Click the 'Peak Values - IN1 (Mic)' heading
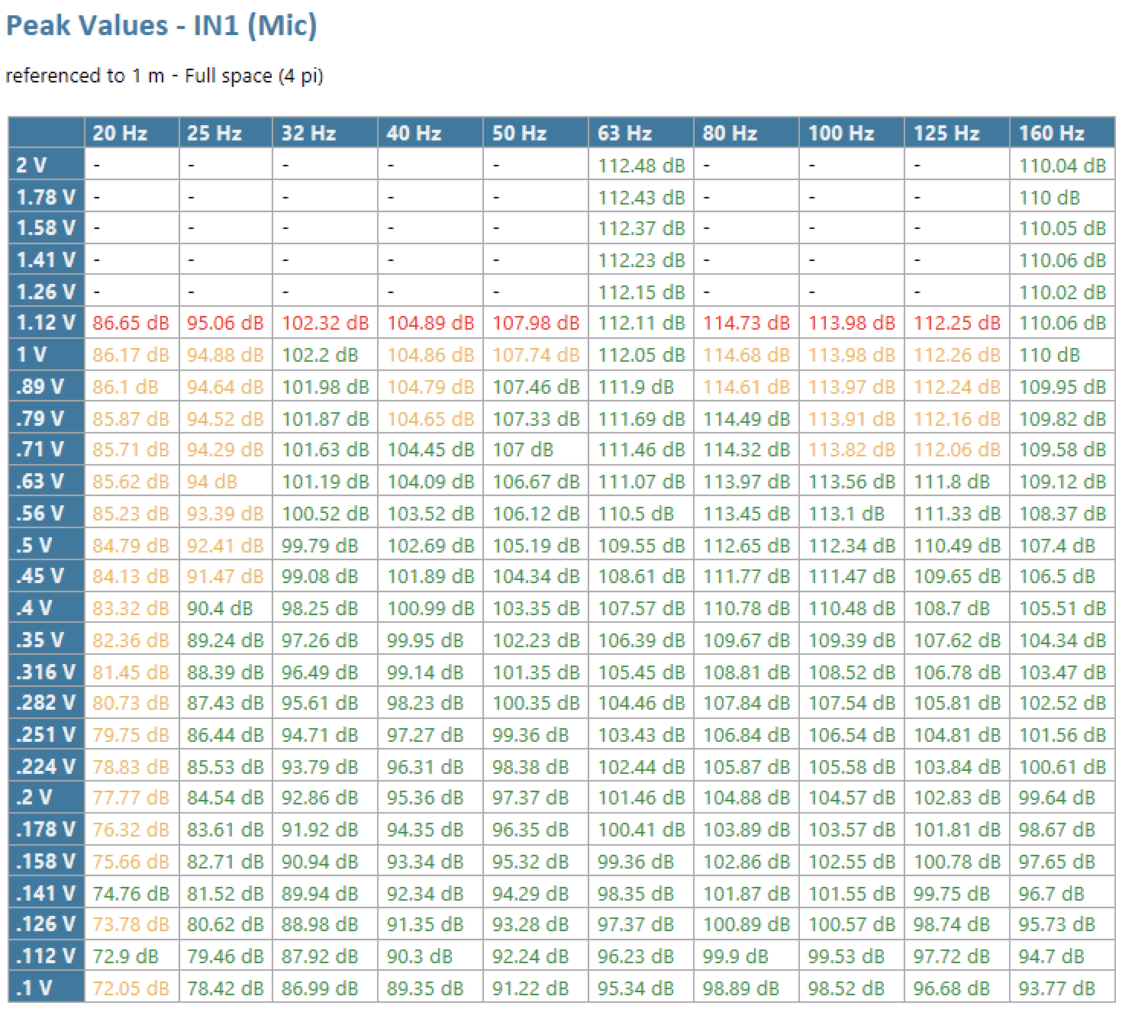 [x=161, y=25]
